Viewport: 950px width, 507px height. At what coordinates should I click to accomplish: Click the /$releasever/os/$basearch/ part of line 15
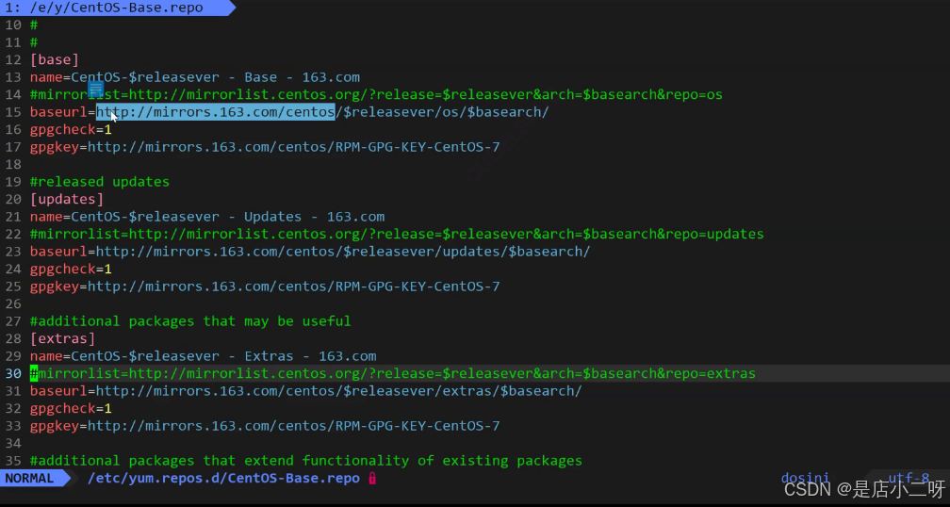pyautogui.click(x=442, y=112)
